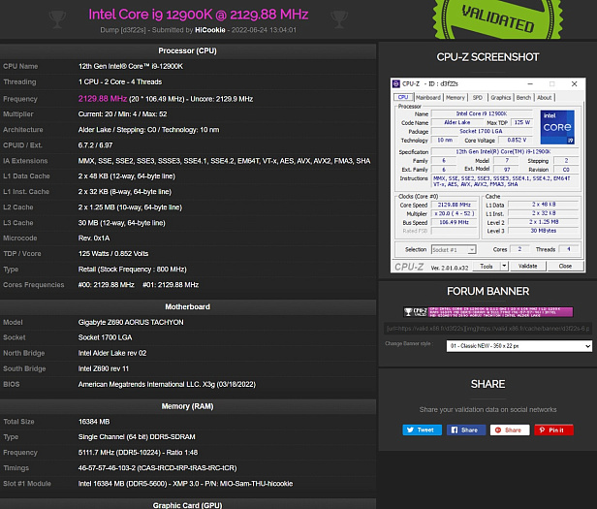
Task: Click the Pinterest Pin it button
Action: (x=554, y=429)
